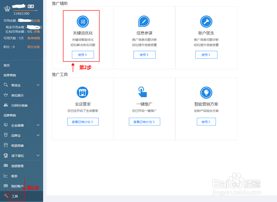Click the 账户医生 card title
277x202 pixels.
point(206,33)
